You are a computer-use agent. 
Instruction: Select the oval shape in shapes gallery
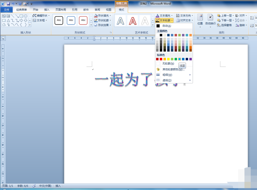26,16
